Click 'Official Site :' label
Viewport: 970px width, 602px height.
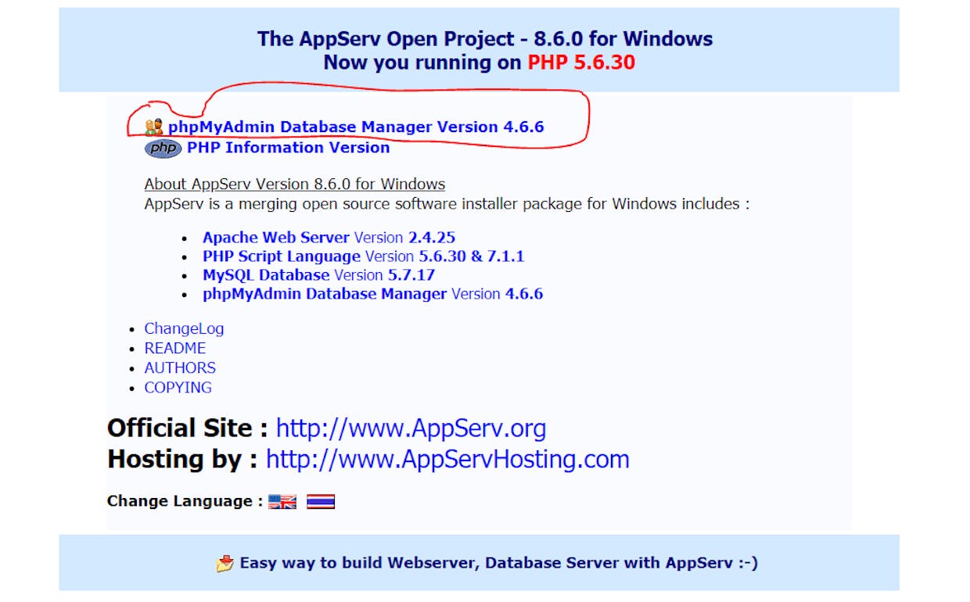coord(188,428)
